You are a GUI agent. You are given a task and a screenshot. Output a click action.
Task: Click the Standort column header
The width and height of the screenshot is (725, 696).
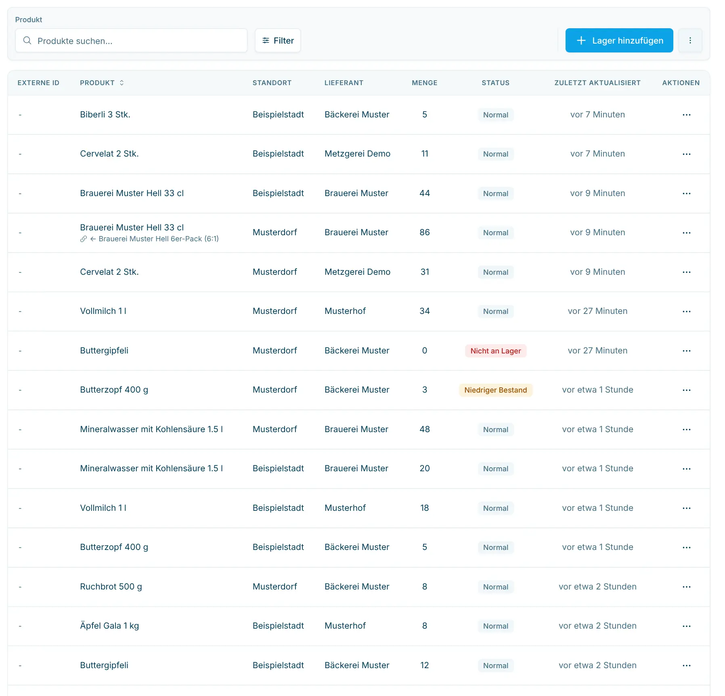272,83
